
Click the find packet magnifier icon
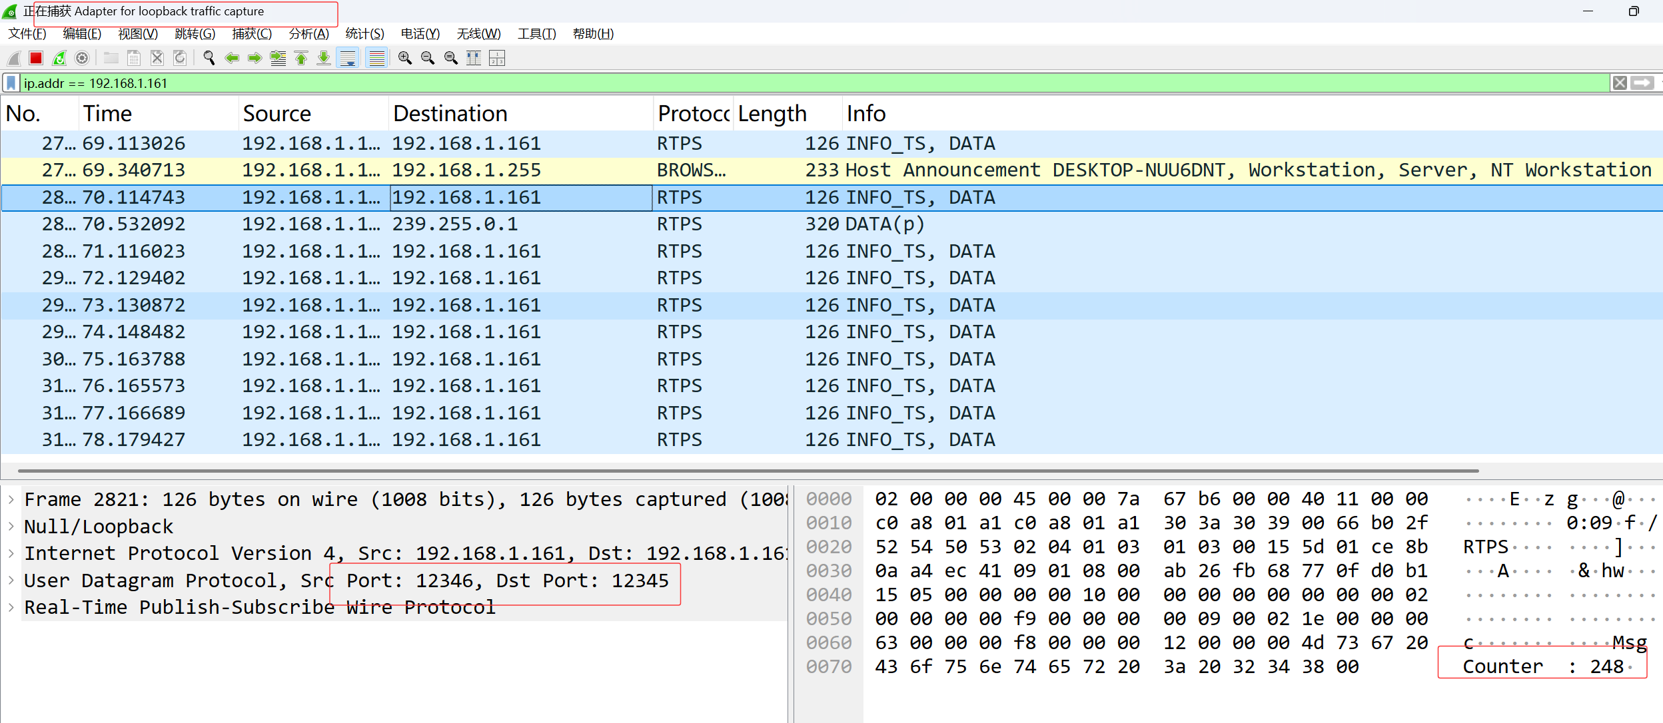point(209,59)
